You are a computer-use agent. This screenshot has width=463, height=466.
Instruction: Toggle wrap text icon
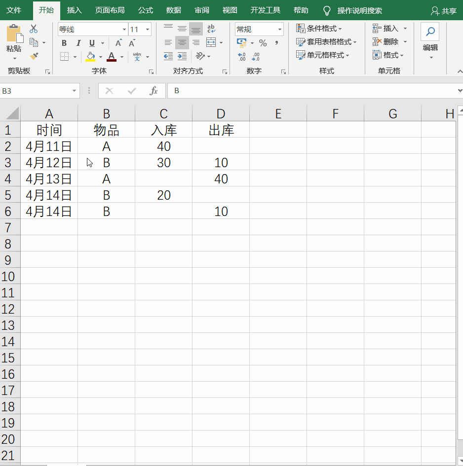[x=211, y=29]
